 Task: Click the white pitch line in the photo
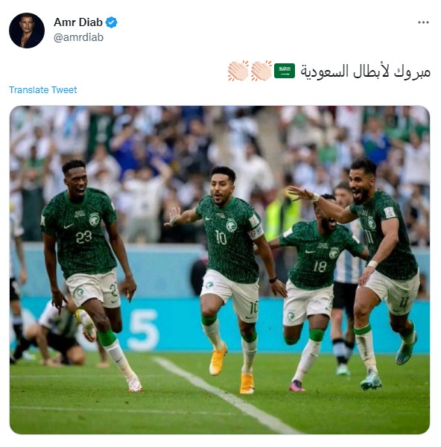[225, 395]
